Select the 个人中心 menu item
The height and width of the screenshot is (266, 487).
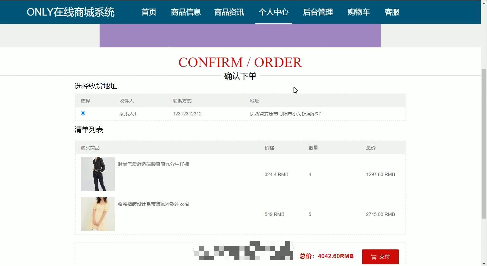(x=274, y=12)
